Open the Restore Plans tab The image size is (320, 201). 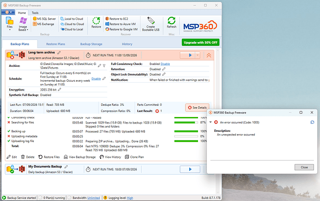pyautogui.click(x=56, y=44)
